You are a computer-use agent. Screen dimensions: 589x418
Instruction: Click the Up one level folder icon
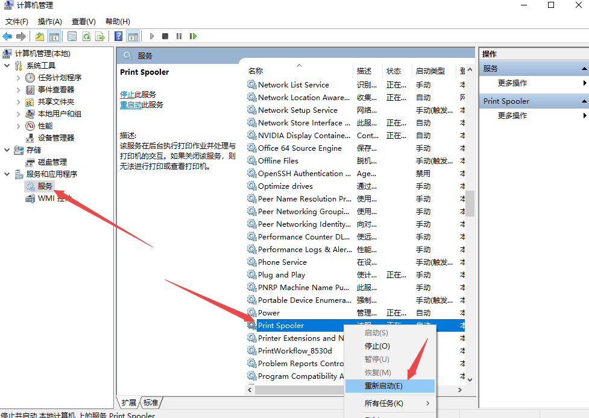(40, 36)
